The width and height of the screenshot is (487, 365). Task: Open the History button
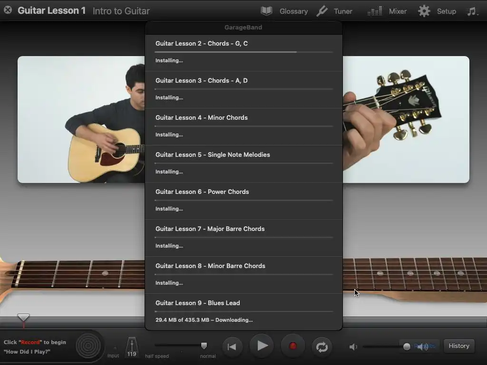[459, 346]
